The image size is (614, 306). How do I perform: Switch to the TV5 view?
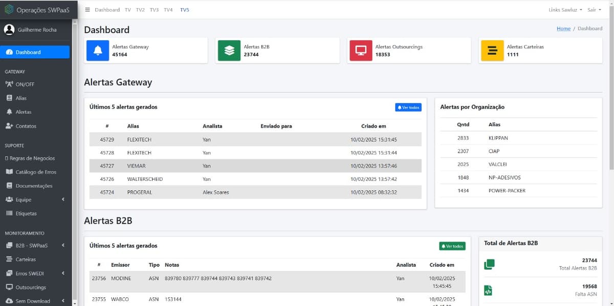point(184,10)
